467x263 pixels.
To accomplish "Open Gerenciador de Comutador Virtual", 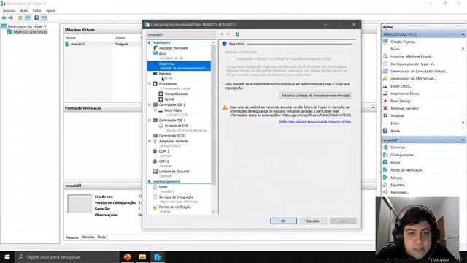I will tap(418, 72).
